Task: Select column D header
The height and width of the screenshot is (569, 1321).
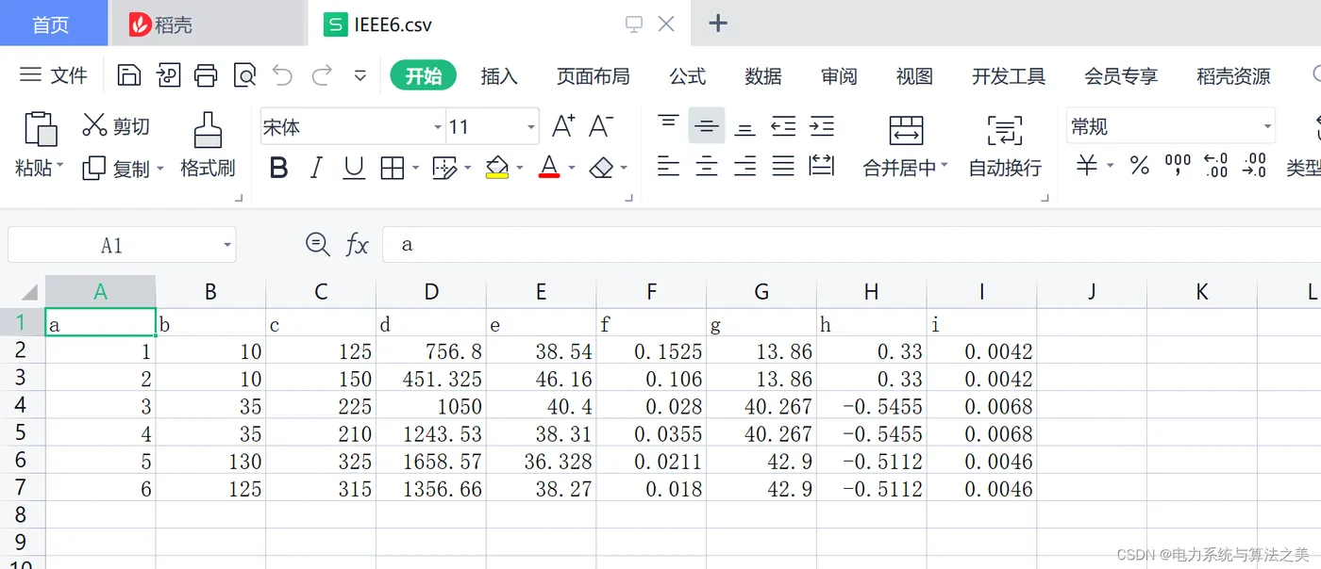Action: pos(431,292)
